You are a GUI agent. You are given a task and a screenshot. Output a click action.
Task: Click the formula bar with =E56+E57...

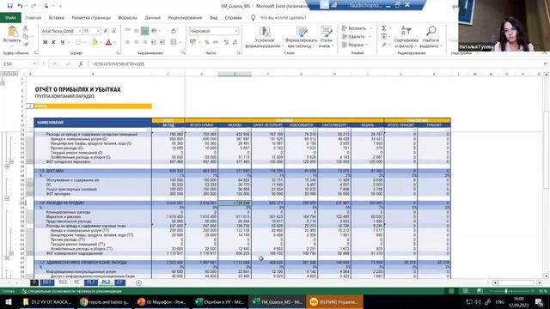pos(315,64)
